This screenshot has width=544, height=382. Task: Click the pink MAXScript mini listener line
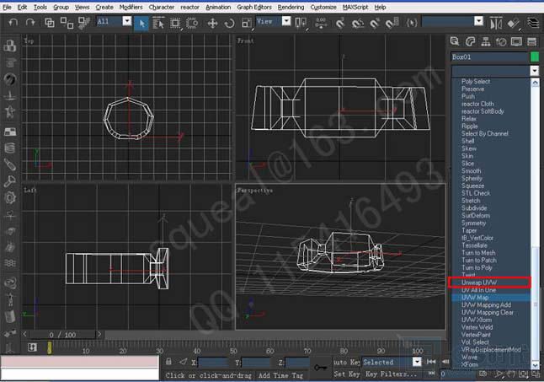[x=80, y=362]
